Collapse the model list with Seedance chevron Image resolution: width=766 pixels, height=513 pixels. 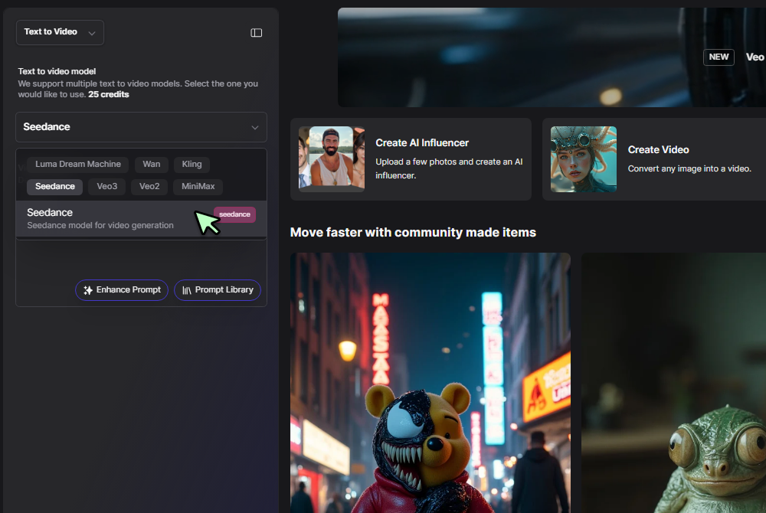(254, 127)
